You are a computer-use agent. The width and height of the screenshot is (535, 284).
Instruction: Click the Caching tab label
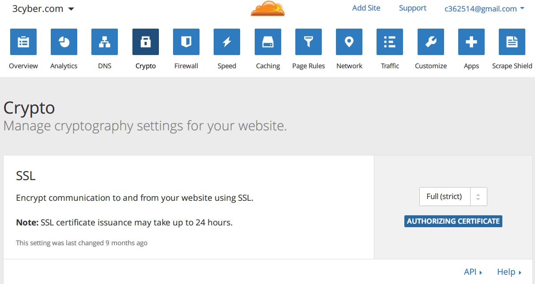tap(268, 66)
